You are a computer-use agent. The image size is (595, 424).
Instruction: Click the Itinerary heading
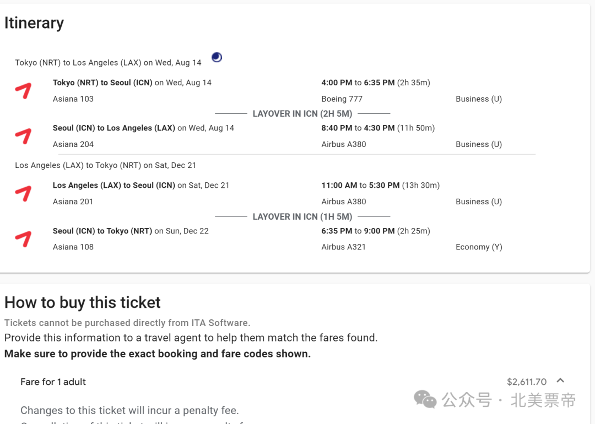34,23
